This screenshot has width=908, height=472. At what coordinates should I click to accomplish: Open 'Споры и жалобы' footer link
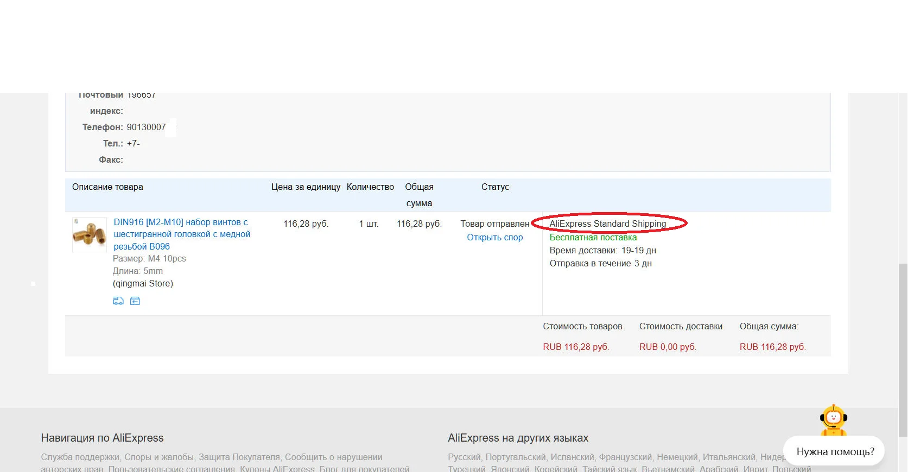click(159, 457)
